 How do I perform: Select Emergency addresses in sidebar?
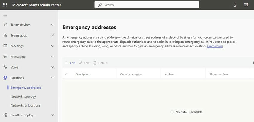click(26, 88)
